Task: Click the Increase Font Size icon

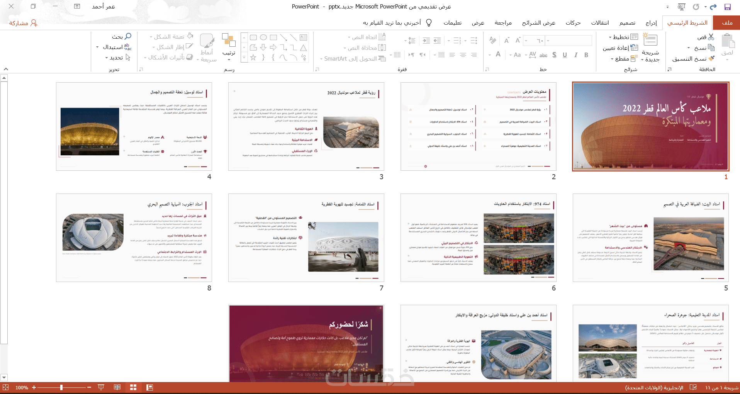Action: coord(518,40)
